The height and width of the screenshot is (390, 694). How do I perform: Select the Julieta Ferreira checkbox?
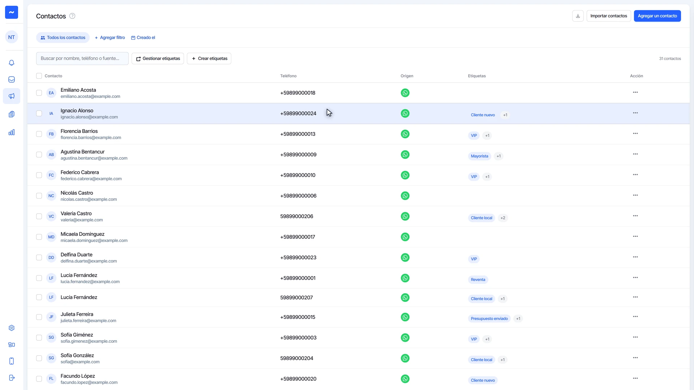pyautogui.click(x=39, y=317)
